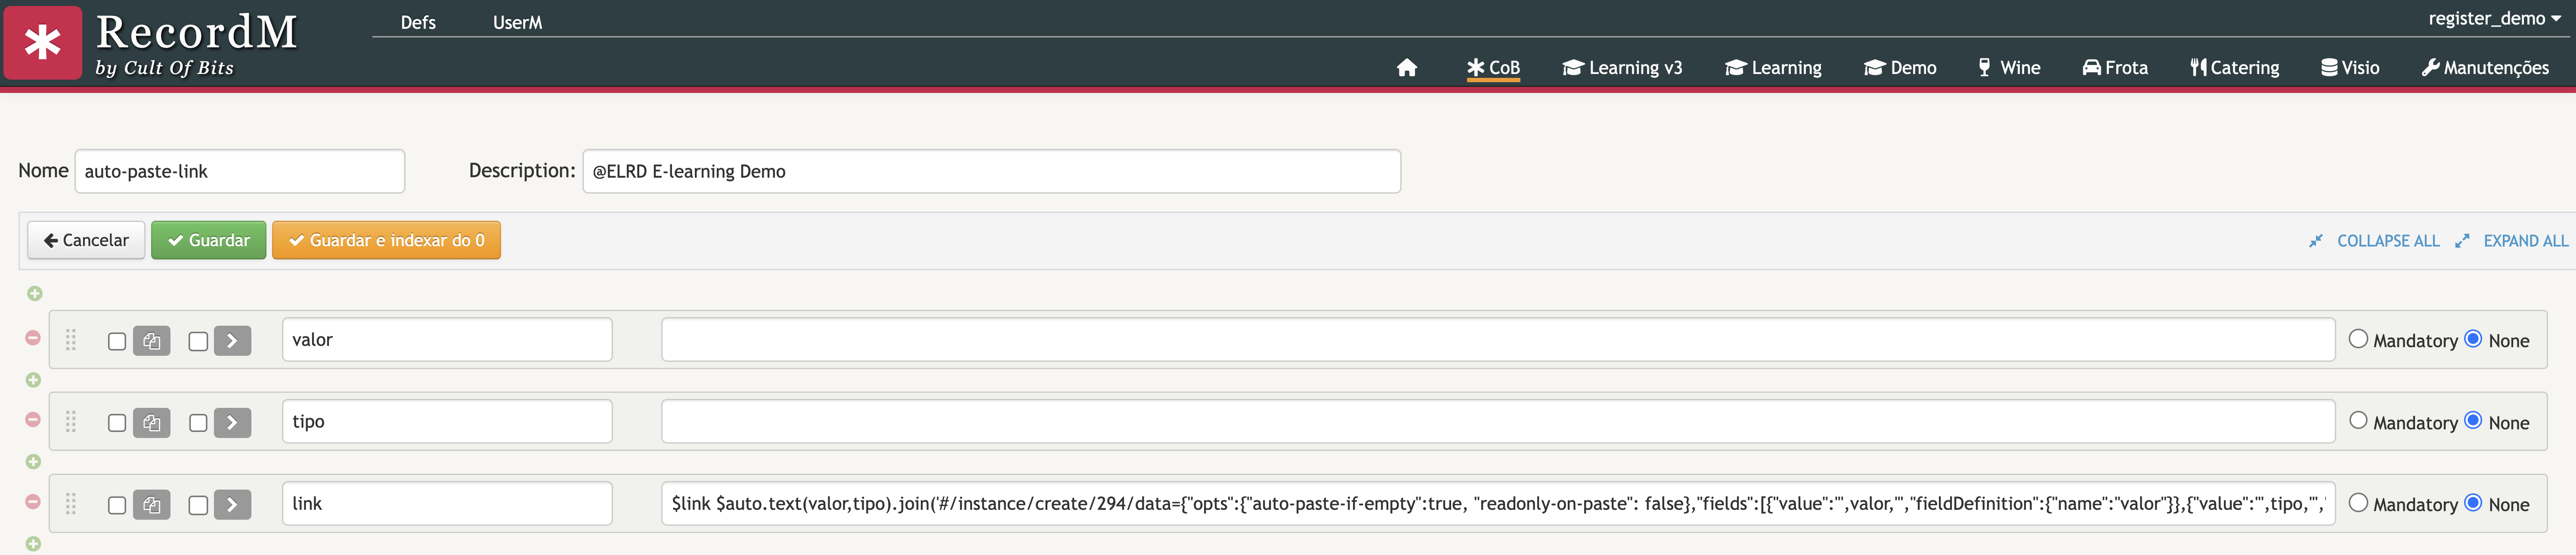The image size is (2576, 555).
Task: Go to the home page icon
Action: click(x=1406, y=67)
